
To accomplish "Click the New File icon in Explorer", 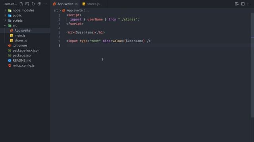I will (21, 4).
